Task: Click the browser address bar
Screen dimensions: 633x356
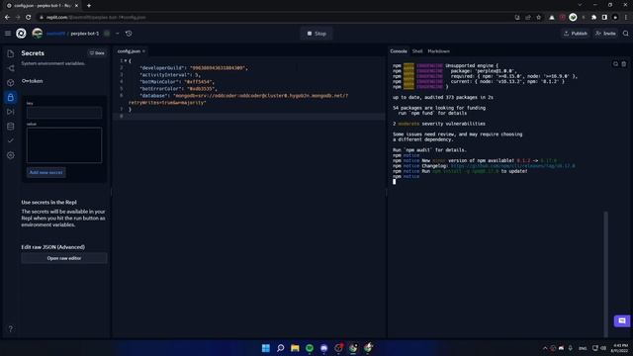Action: tap(275, 18)
